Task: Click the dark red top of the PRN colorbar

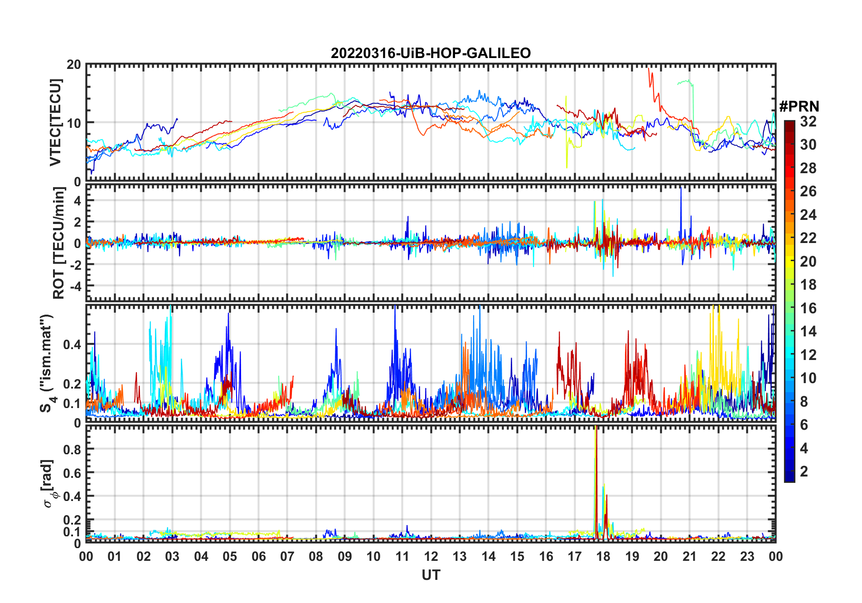Action: point(789,124)
